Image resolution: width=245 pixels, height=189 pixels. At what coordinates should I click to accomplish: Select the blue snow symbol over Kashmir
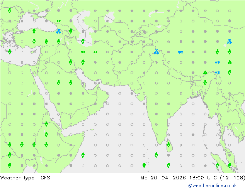click(x=156, y=52)
